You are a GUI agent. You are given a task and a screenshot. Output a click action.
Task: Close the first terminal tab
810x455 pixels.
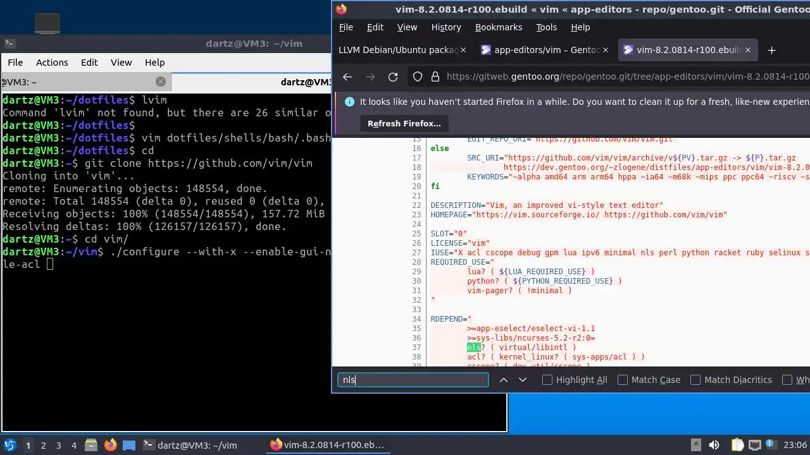coord(161,82)
